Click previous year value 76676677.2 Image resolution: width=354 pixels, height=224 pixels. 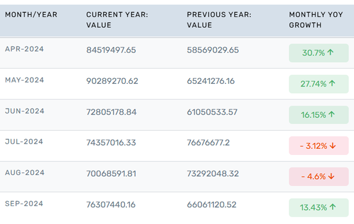pos(208,142)
